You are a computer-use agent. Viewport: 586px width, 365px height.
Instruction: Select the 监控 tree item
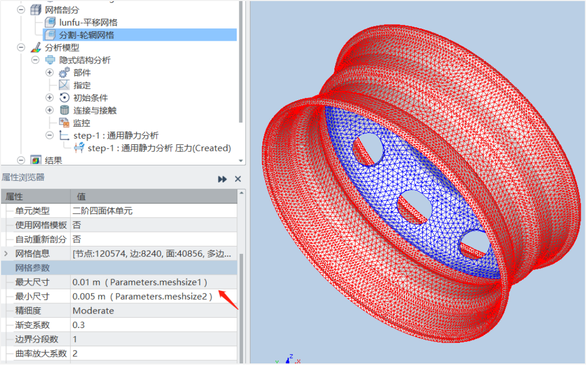coord(82,123)
